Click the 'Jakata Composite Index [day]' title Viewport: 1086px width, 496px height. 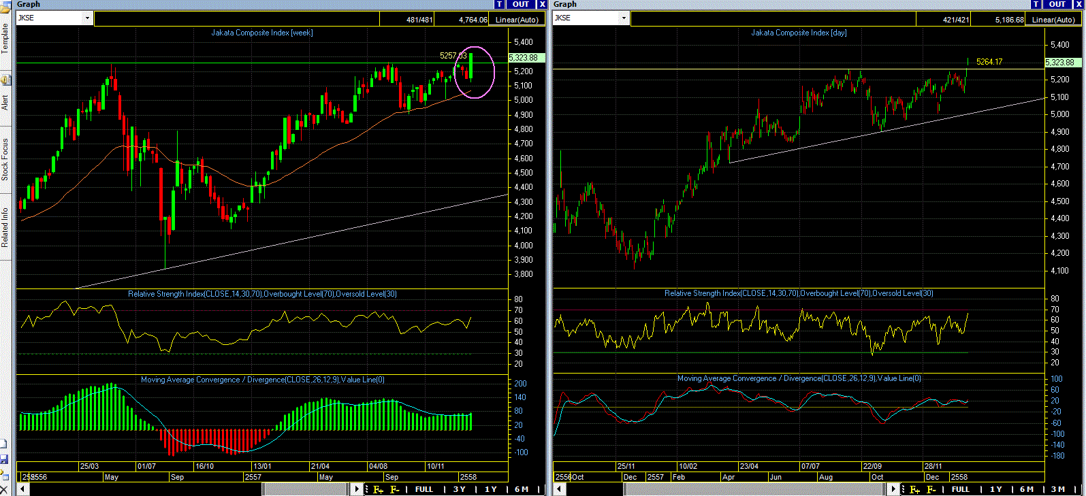pos(799,33)
